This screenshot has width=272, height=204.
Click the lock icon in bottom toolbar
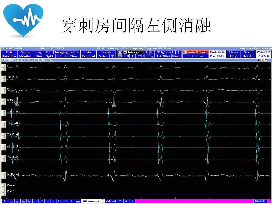tap(78, 201)
